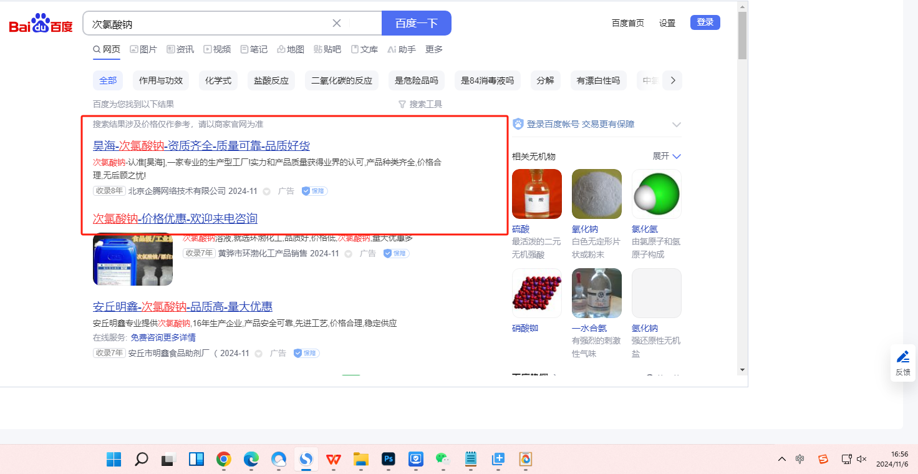Viewport: 918px width, 474px height.
Task: Open the Windows Start menu
Action: 114,460
